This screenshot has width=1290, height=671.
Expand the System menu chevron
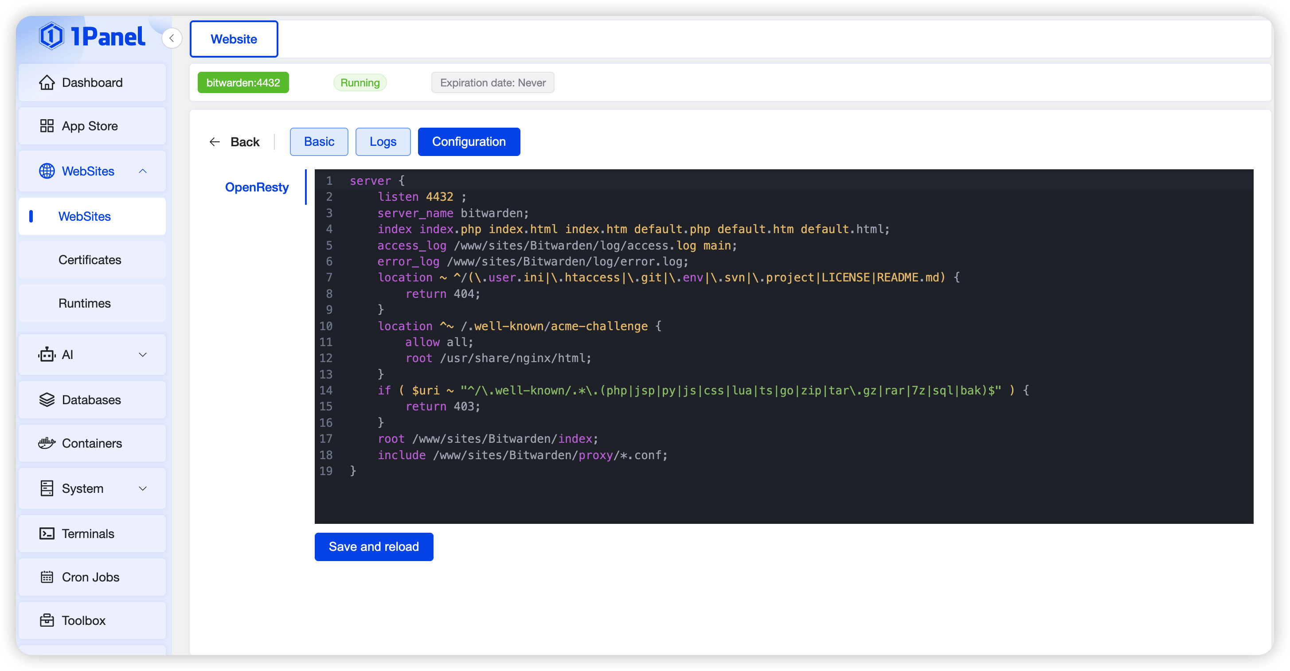pos(143,488)
